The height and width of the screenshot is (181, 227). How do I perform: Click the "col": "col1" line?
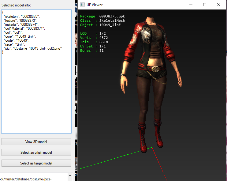(x=13, y=32)
